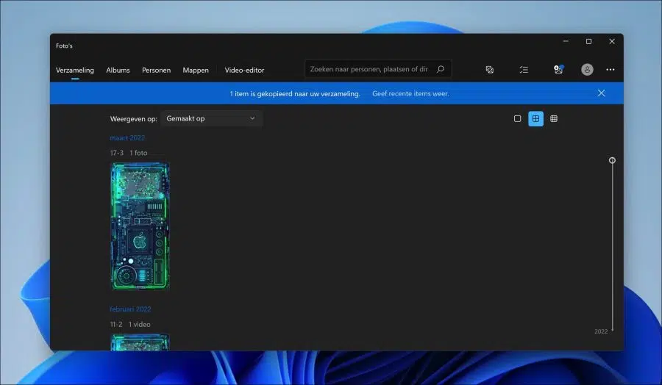Click the 'februari 2022' month heading

[x=130, y=309]
